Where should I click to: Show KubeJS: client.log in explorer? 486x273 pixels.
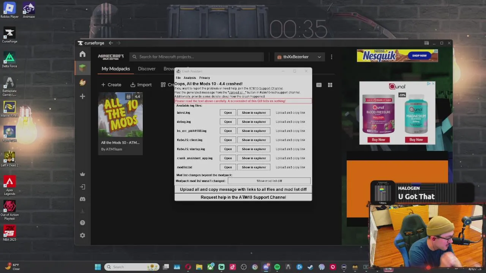pyautogui.click(x=254, y=140)
